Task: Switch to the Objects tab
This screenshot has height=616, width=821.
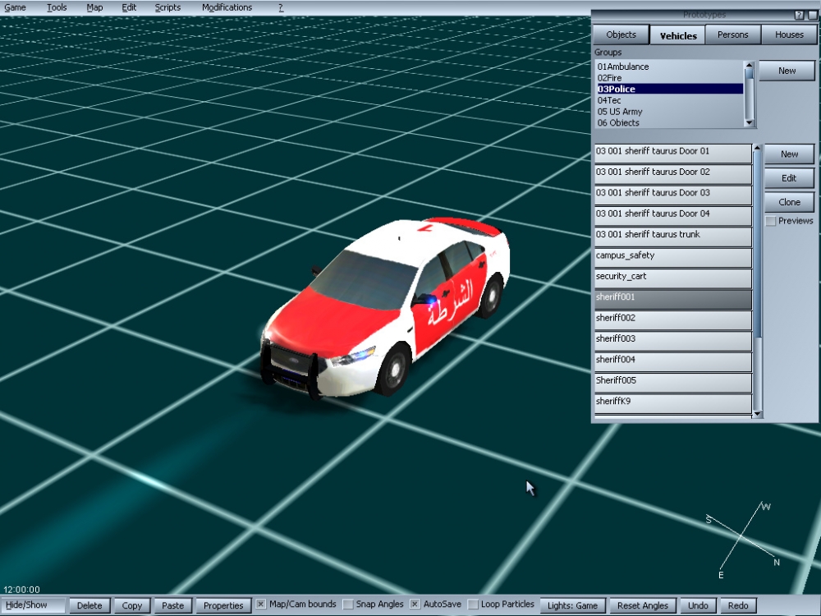Action: point(621,34)
